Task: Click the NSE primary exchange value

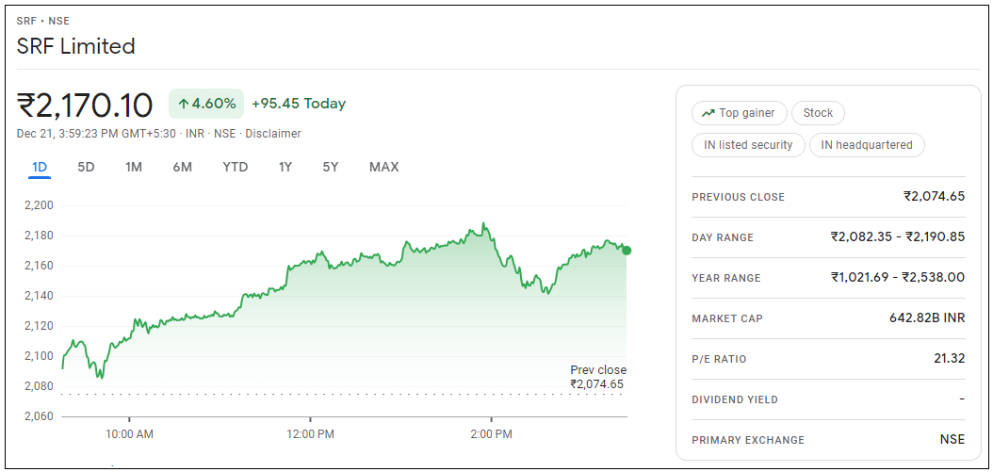Action: 952,440
